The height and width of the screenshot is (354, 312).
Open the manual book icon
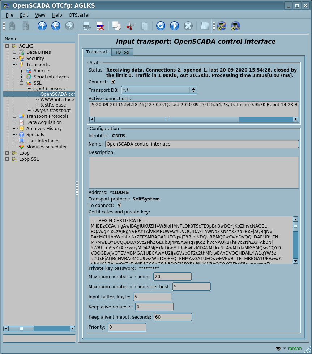point(205,26)
